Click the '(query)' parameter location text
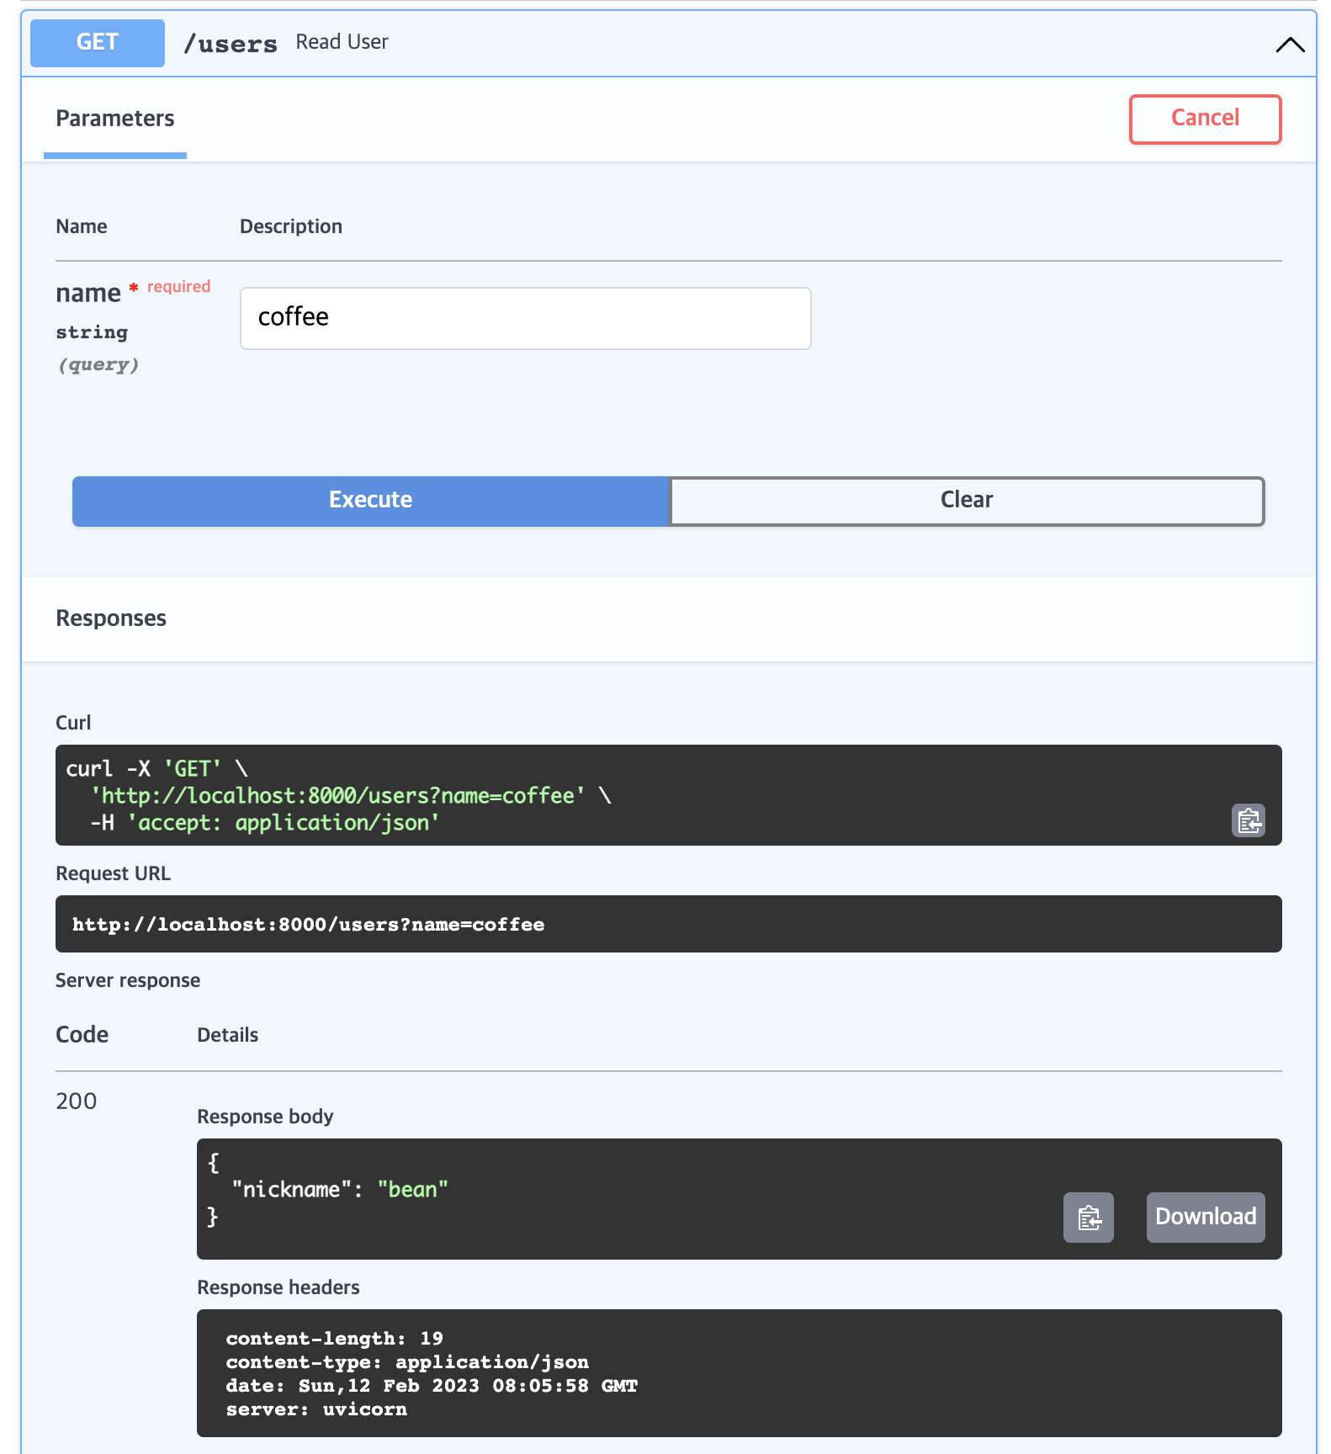 point(98,365)
